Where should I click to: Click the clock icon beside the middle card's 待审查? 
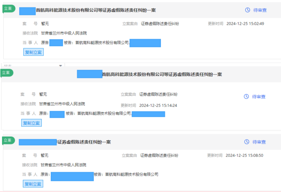point(247,97)
